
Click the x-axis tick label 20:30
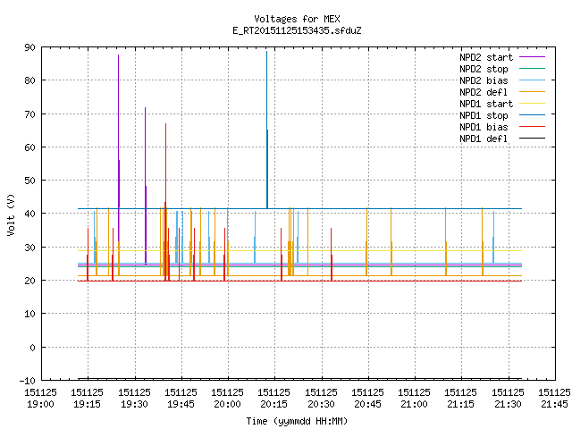321,404
